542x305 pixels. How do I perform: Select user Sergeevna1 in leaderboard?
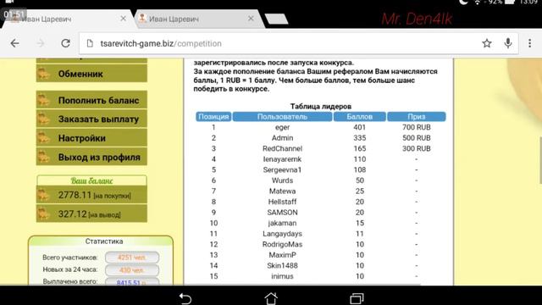coord(282,169)
